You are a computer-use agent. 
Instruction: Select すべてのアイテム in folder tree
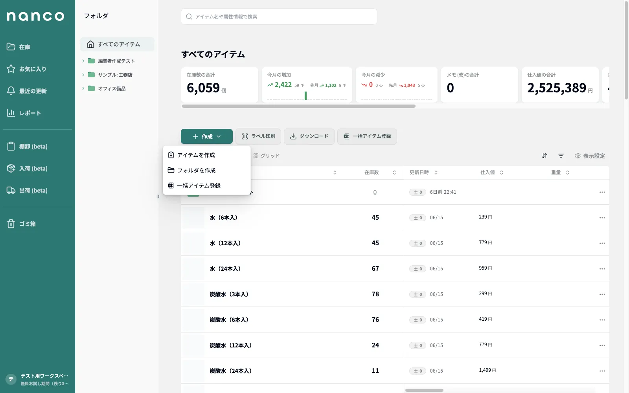tap(117, 44)
